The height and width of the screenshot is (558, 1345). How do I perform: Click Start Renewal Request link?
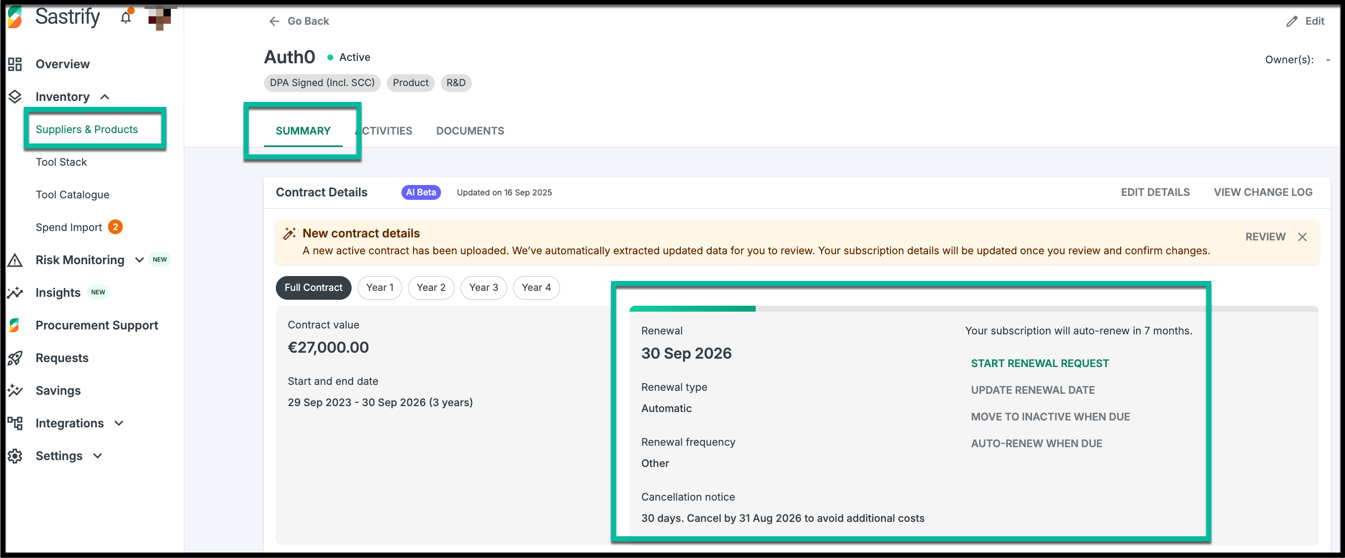click(x=1039, y=364)
